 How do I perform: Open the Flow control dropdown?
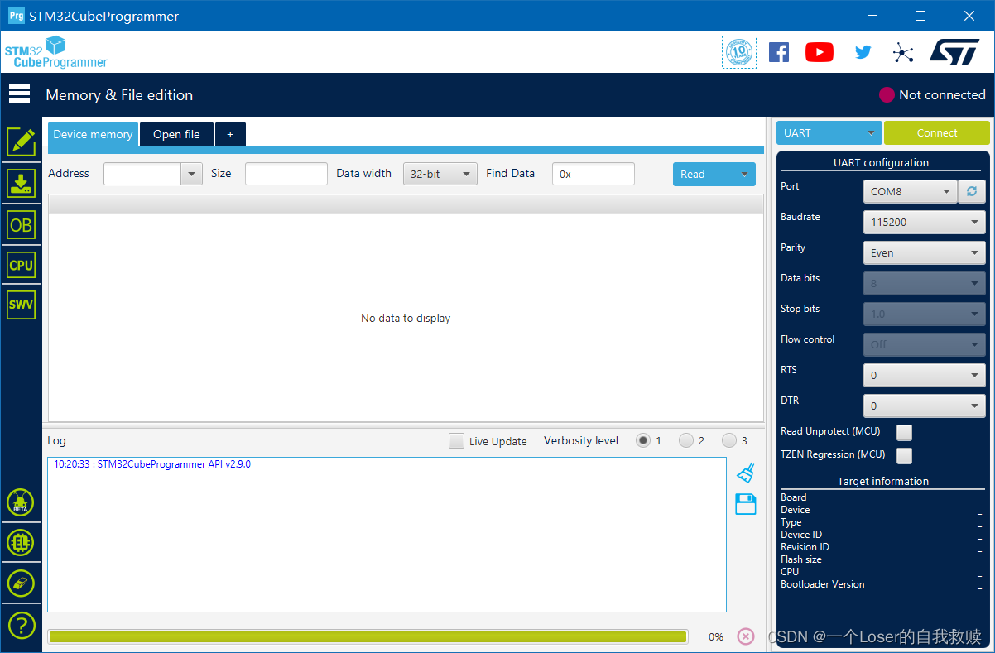coord(925,344)
